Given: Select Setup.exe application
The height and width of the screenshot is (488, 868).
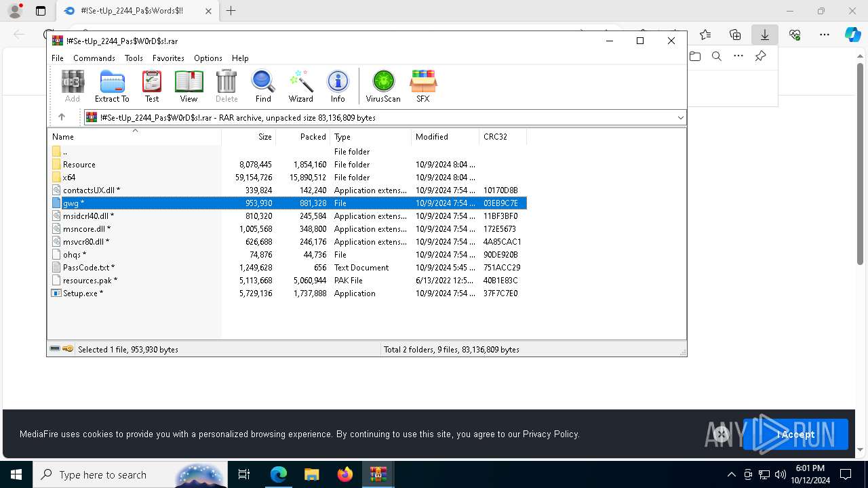Looking at the screenshot, I should click(288, 293).
